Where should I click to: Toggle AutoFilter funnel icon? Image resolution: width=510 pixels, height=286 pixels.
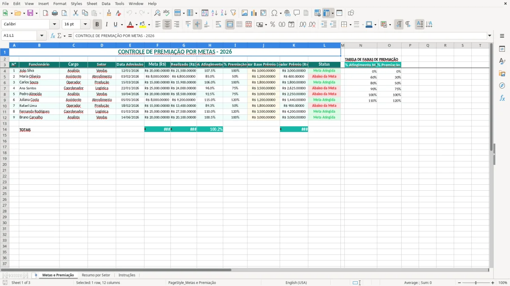point(233,13)
